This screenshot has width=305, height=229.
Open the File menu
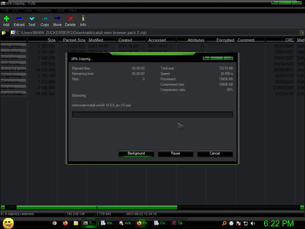coord(5,10)
